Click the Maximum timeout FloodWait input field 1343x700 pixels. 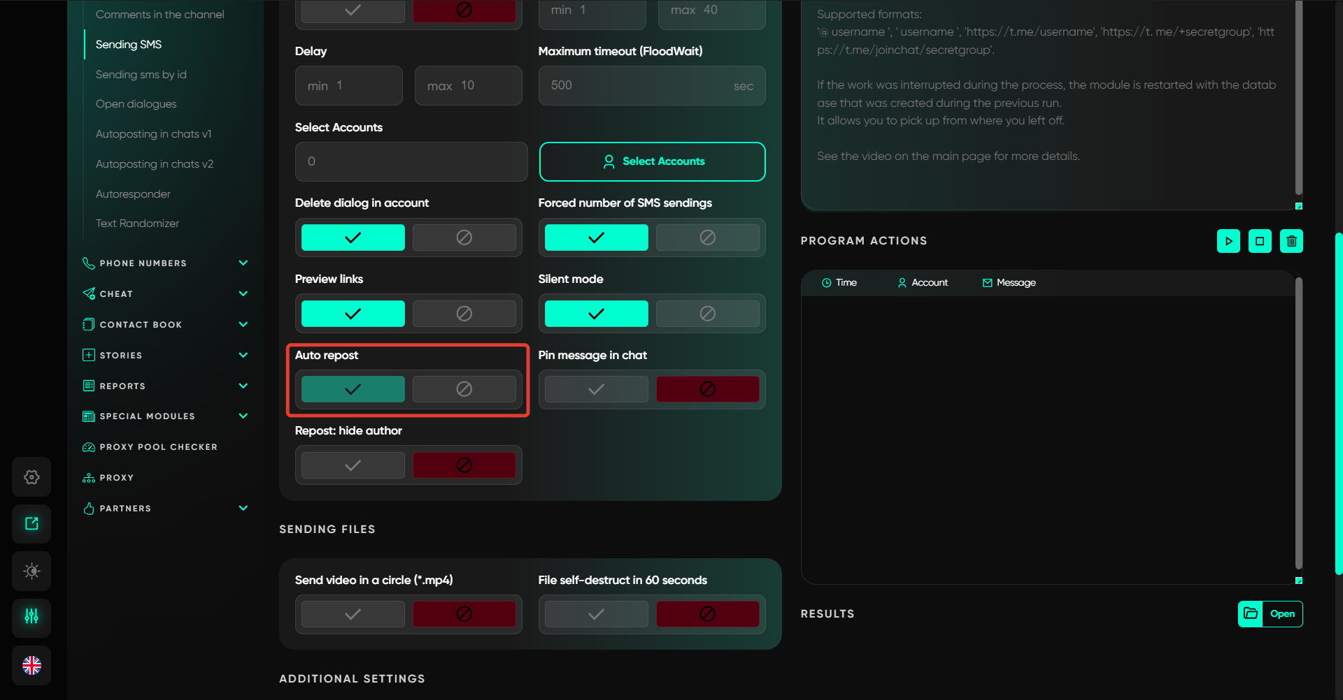(x=637, y=86)
